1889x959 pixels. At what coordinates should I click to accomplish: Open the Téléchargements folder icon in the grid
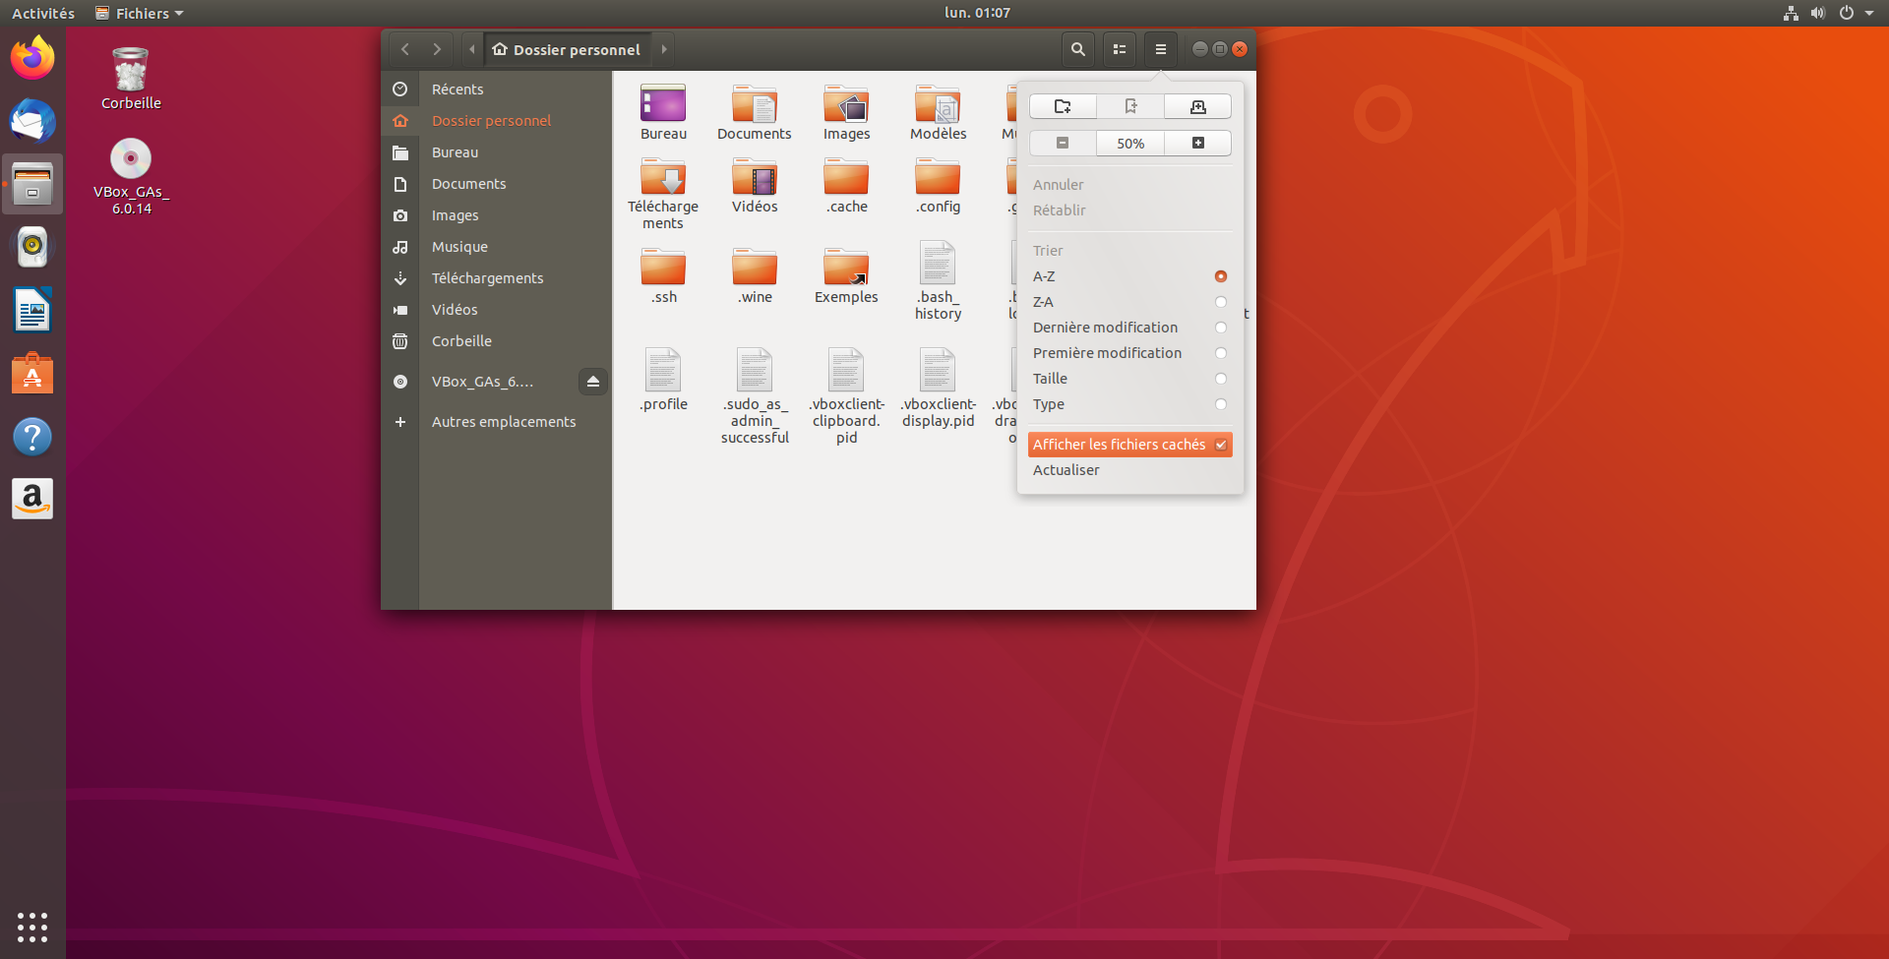(663, 177)
